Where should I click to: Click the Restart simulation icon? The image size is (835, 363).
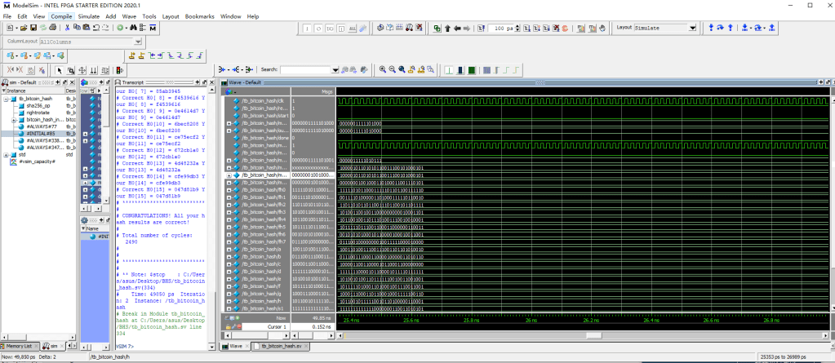(x=479, y=28)
